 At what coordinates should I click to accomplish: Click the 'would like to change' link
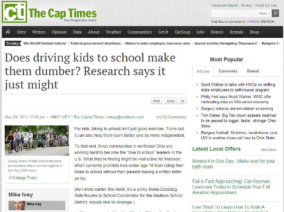(x=110, y=202)
